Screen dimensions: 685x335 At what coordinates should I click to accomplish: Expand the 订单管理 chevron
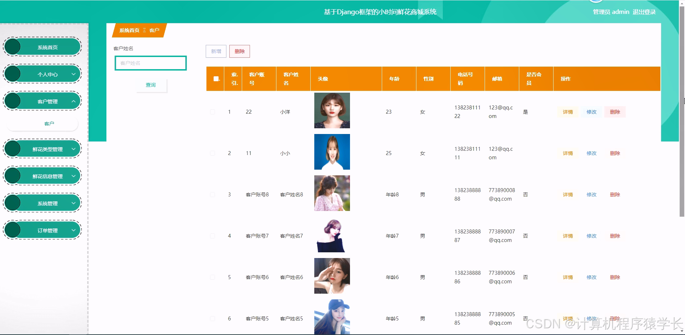73,230
